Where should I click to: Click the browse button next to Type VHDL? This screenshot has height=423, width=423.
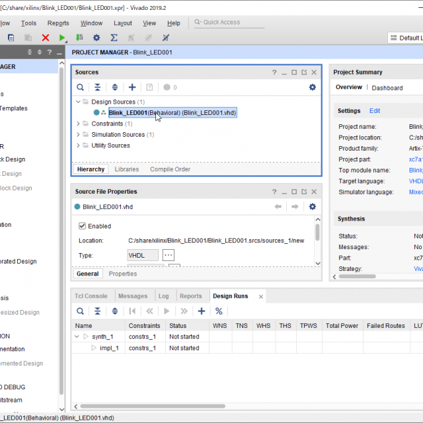tap(168, 255)
